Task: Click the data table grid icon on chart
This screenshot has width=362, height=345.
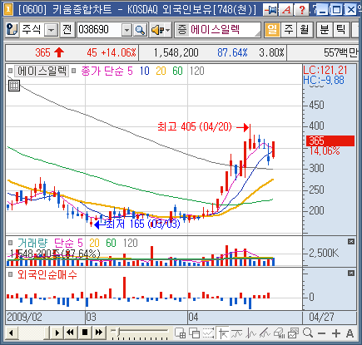Action: [x=13, y=86]
